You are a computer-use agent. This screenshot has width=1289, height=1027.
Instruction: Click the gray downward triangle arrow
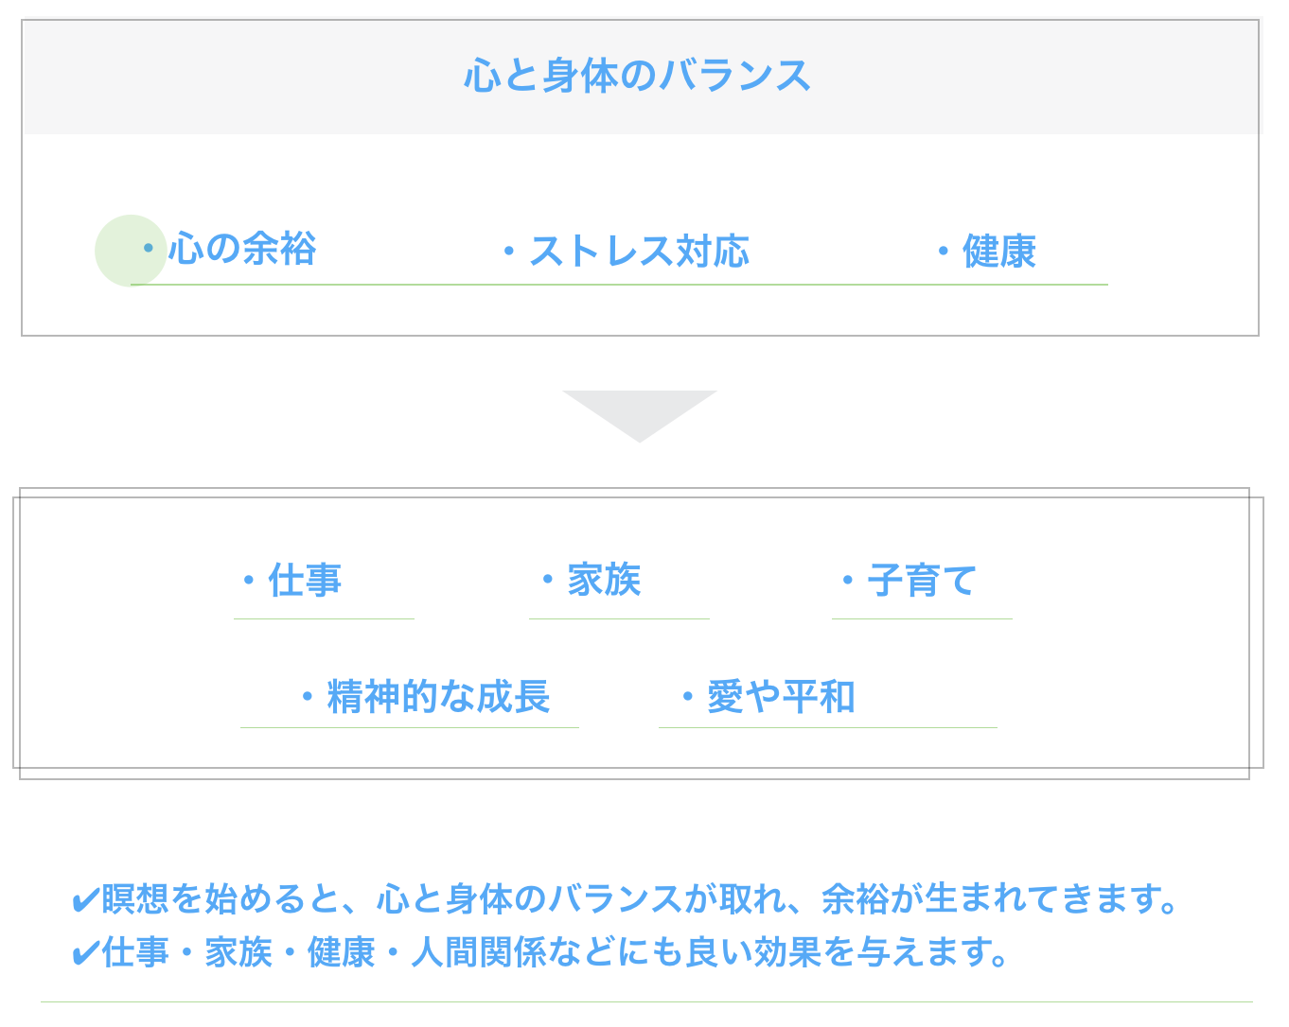(640, 413)
